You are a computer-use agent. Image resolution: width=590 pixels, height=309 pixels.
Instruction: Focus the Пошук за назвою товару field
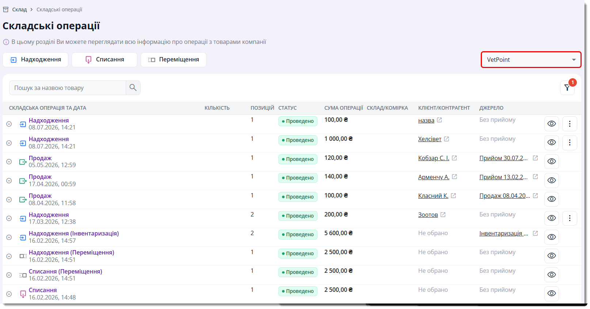point(68,88)
